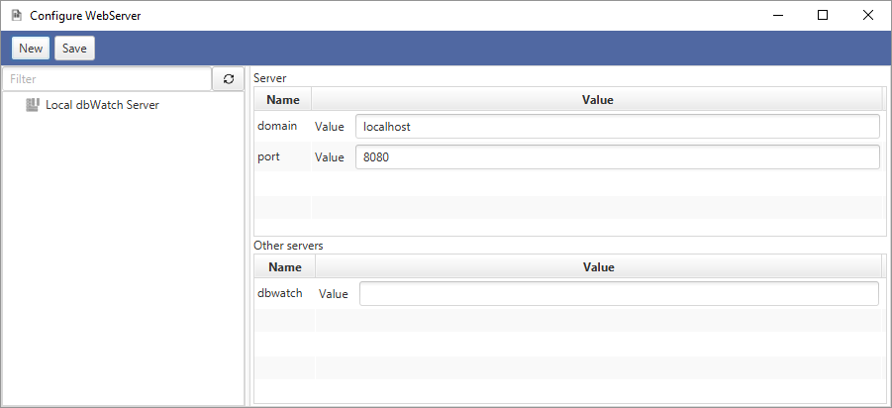Click the port value field containing 8080
This screenshot has height=408, width=892.
click(617, 157)
